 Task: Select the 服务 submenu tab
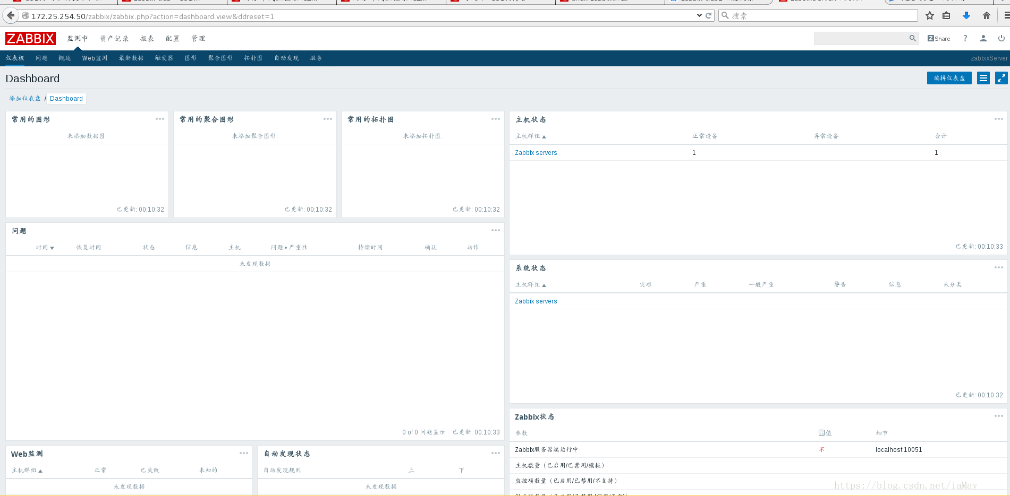coord(316,58)
